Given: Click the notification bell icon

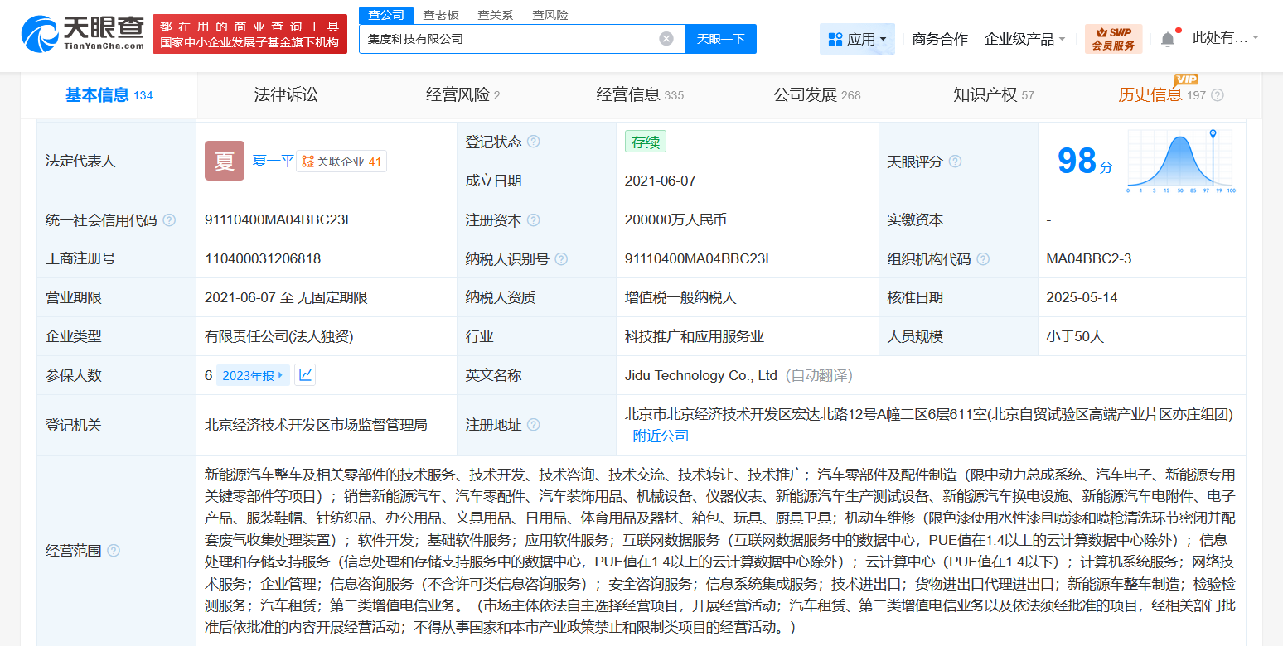Looking at the screenshot, I should 1169,36.
